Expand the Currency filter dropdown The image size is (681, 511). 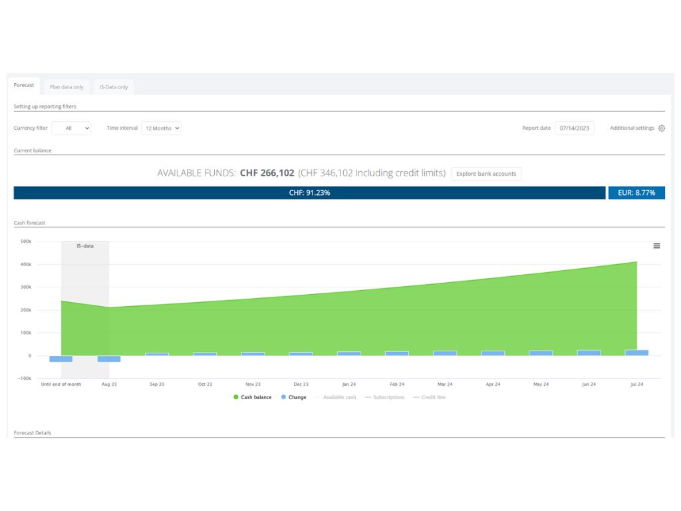point(71,128)
